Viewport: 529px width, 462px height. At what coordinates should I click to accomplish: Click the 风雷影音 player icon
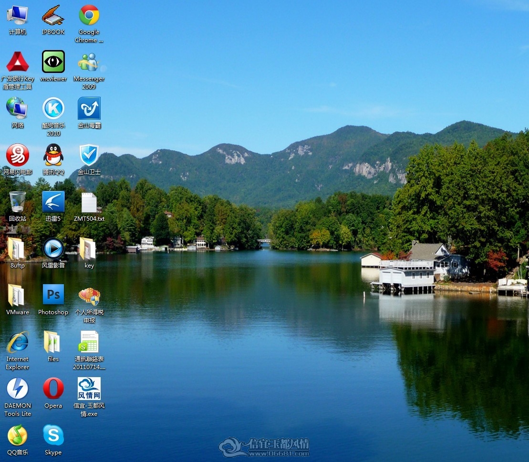click(53, 248)
